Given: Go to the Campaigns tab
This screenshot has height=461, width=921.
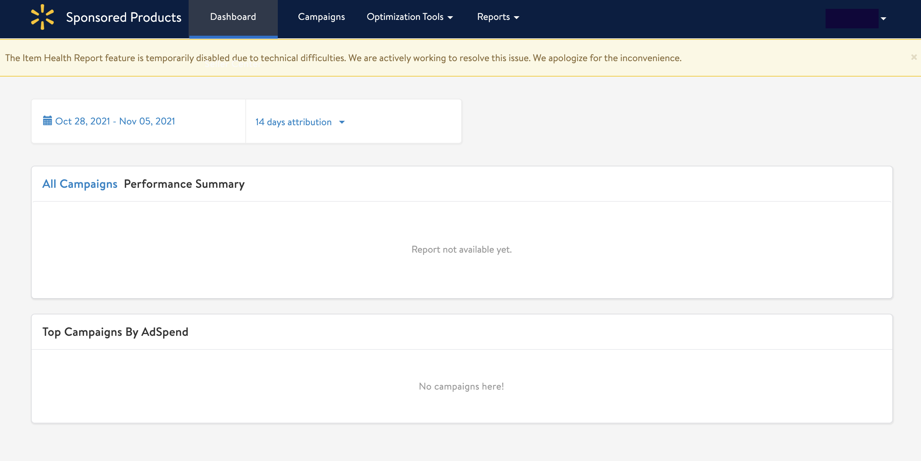Looking at the screenshot, I should pos(321,17).
